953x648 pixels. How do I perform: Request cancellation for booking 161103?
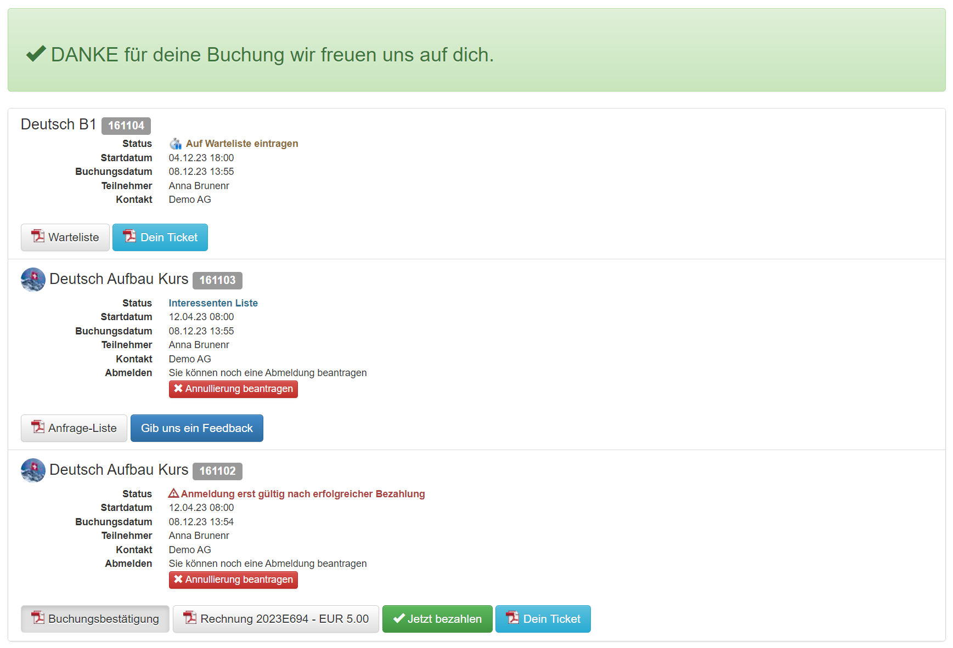pyautogui.click(x=233, y=389)
